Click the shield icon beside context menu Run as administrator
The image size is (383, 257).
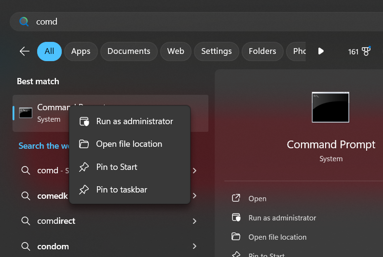coord(84,121)
